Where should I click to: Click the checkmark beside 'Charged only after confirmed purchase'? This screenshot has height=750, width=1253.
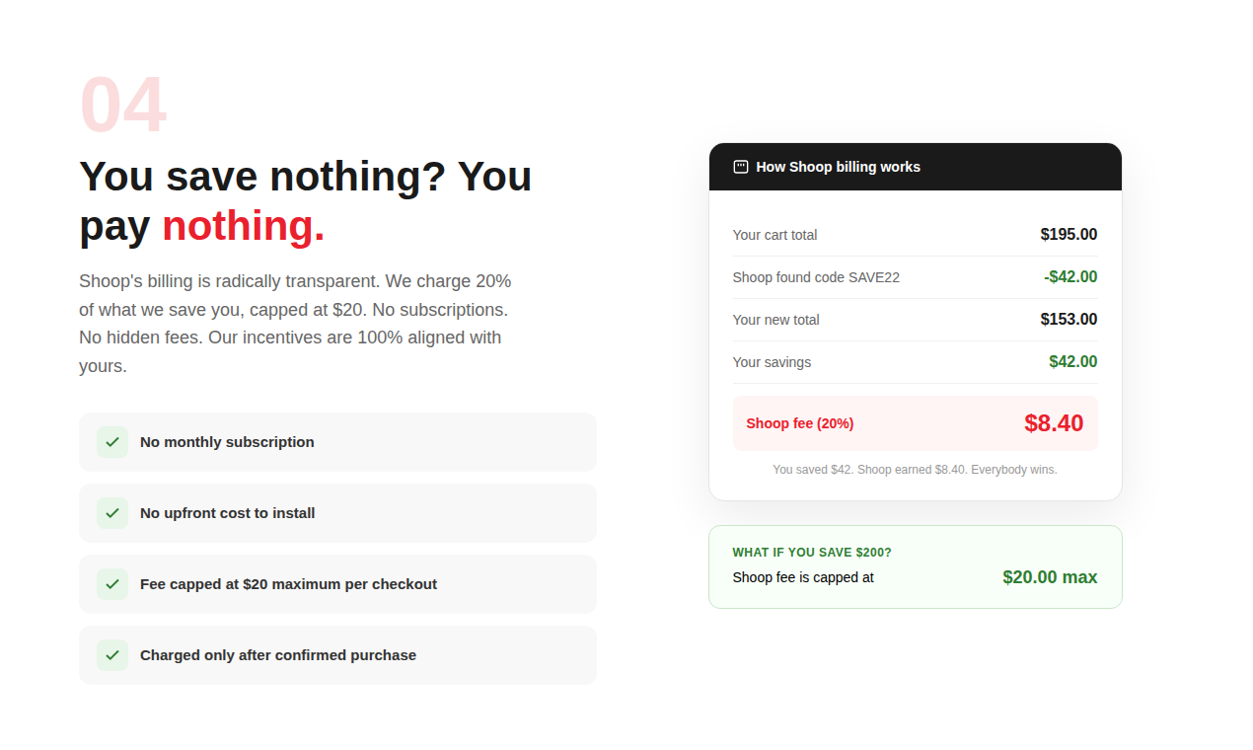[x=112, y=655]
